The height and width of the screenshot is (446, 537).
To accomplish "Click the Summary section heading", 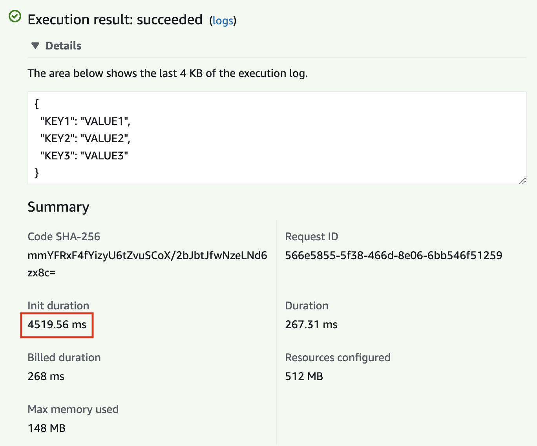I will tap(58, 207).
